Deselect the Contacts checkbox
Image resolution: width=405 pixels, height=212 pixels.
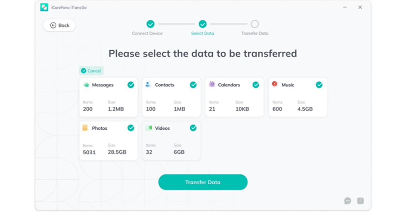tap(193, 85)
